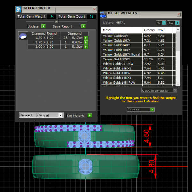Click the Gem Reporter panel icon
The image size is (192, 192).
tap(19, 9)
